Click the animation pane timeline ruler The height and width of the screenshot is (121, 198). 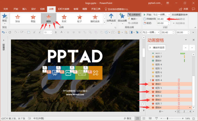point(184,111)
